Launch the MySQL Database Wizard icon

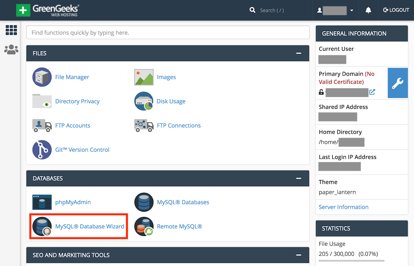42,226
